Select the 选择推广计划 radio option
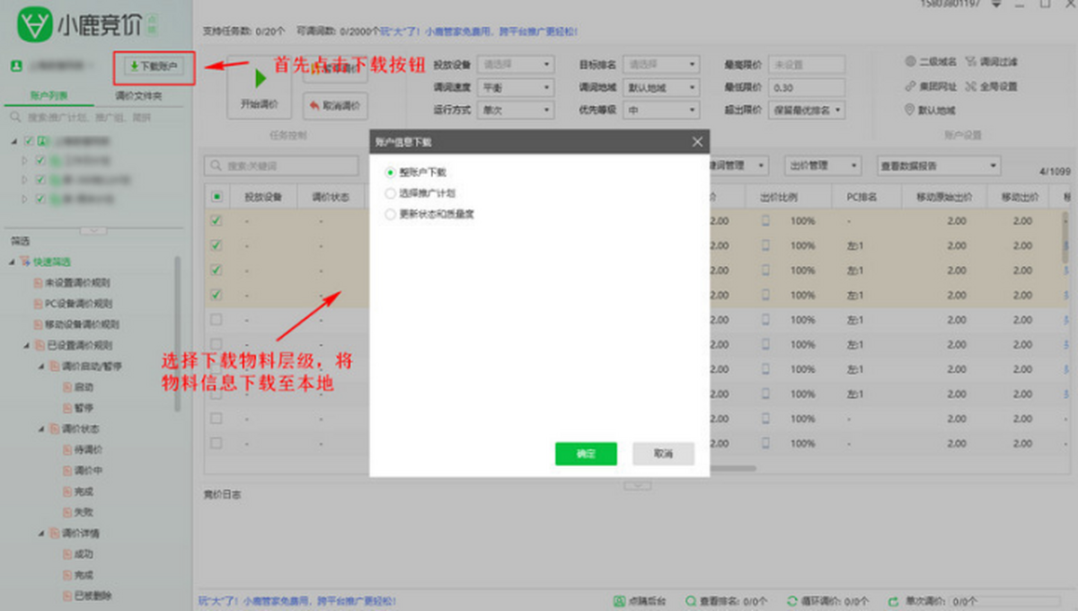Image resolution: width=1078 pixels, height=611 pixels. [x=390, y=193]
